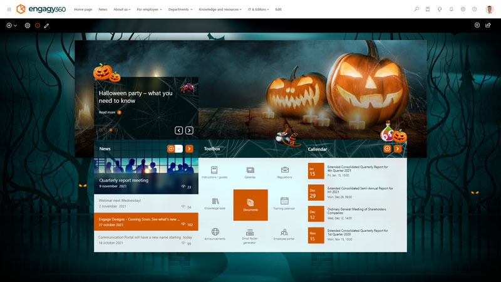This screenshot has height=282, width=501.
Task: Launch the Email footer generator
Action: (x=250, y=234)
